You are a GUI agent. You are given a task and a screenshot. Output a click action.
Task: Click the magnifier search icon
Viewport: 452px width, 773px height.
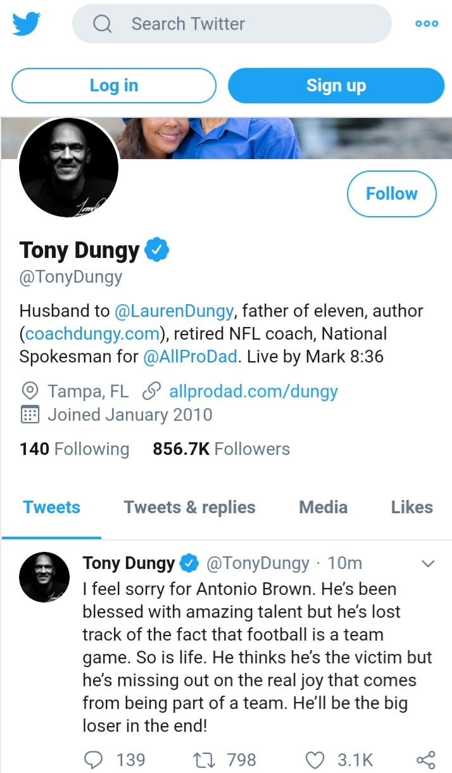click(x=103, y=24)
